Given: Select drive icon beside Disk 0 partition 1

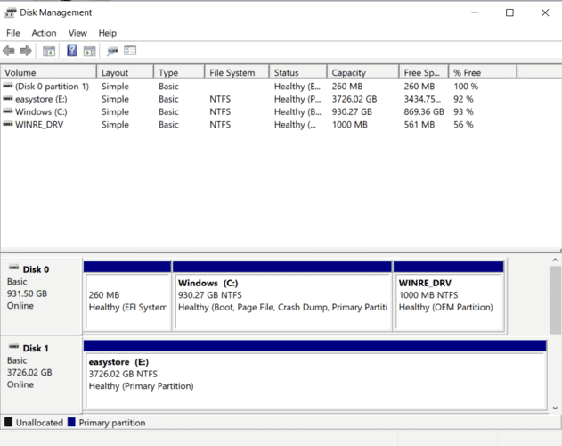Looking at the screenshot, I should point(8,86).
